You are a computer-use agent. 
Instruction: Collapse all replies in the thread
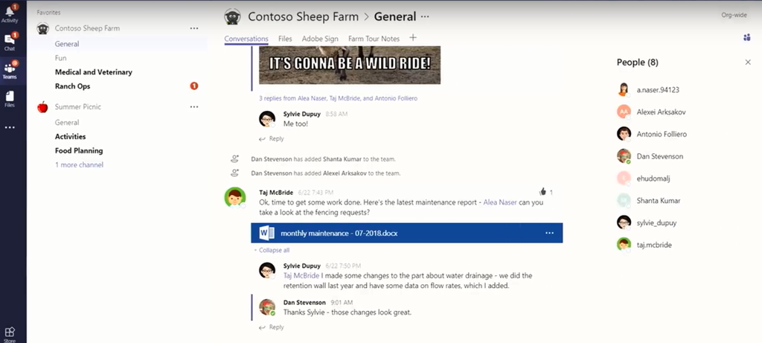click(x=272, y=250)
